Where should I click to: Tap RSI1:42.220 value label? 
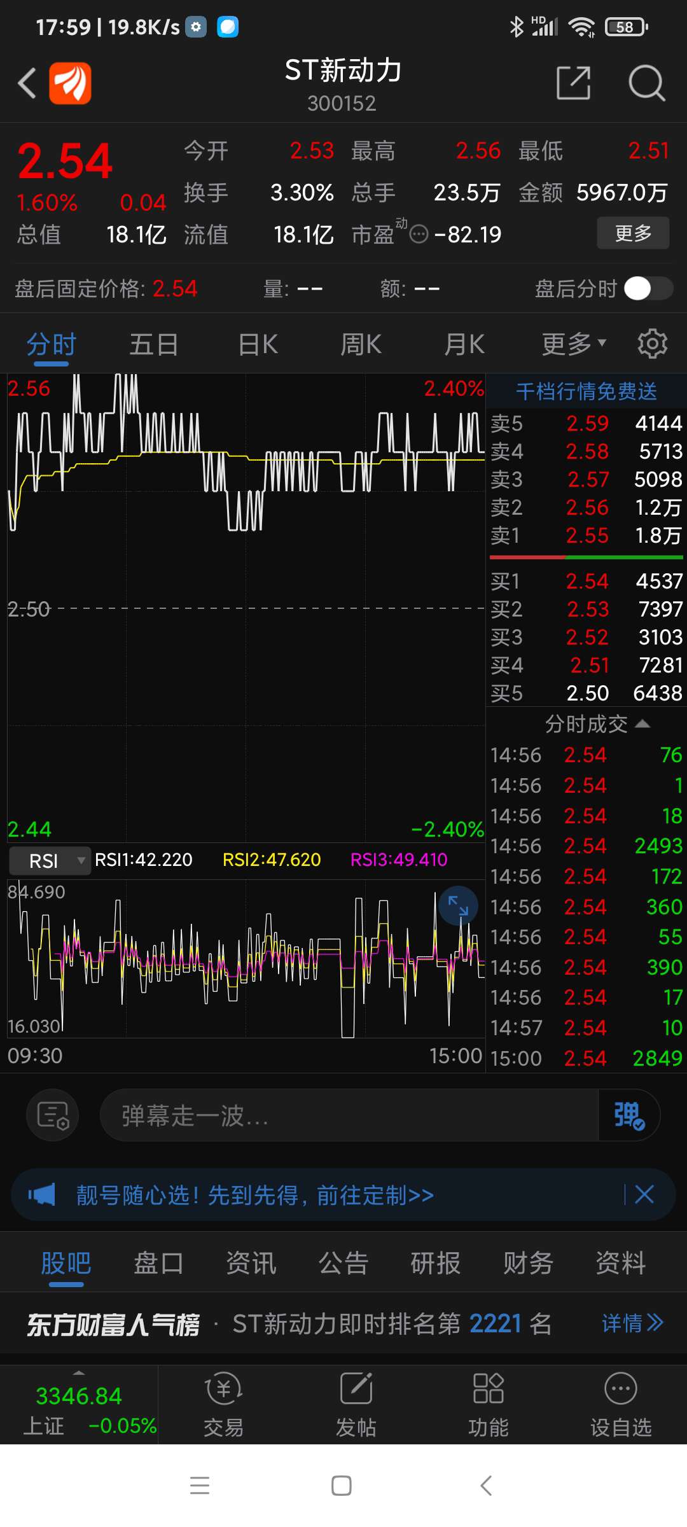(144, 860)
